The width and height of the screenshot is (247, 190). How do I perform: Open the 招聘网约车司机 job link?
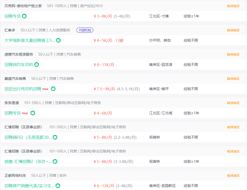[x=19, y=65]
